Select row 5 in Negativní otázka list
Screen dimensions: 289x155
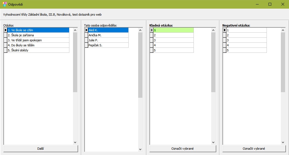[246, 50]
